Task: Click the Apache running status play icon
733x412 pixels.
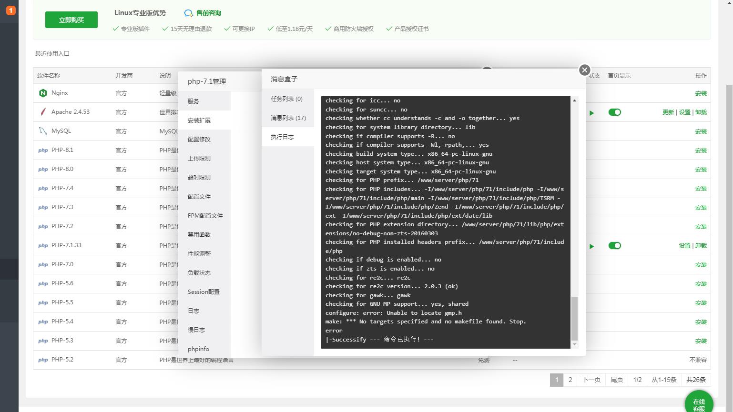Action: click(x=591, y=113)
